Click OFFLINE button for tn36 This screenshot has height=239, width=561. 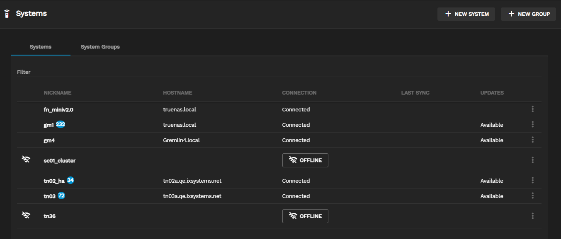click(x=305, y=216)
